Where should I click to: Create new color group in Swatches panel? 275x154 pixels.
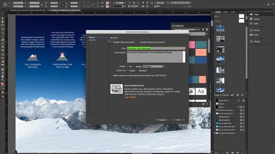232,153
